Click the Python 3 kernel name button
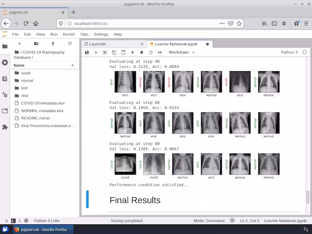The image size is (312, 234). (x=289, y=53)
